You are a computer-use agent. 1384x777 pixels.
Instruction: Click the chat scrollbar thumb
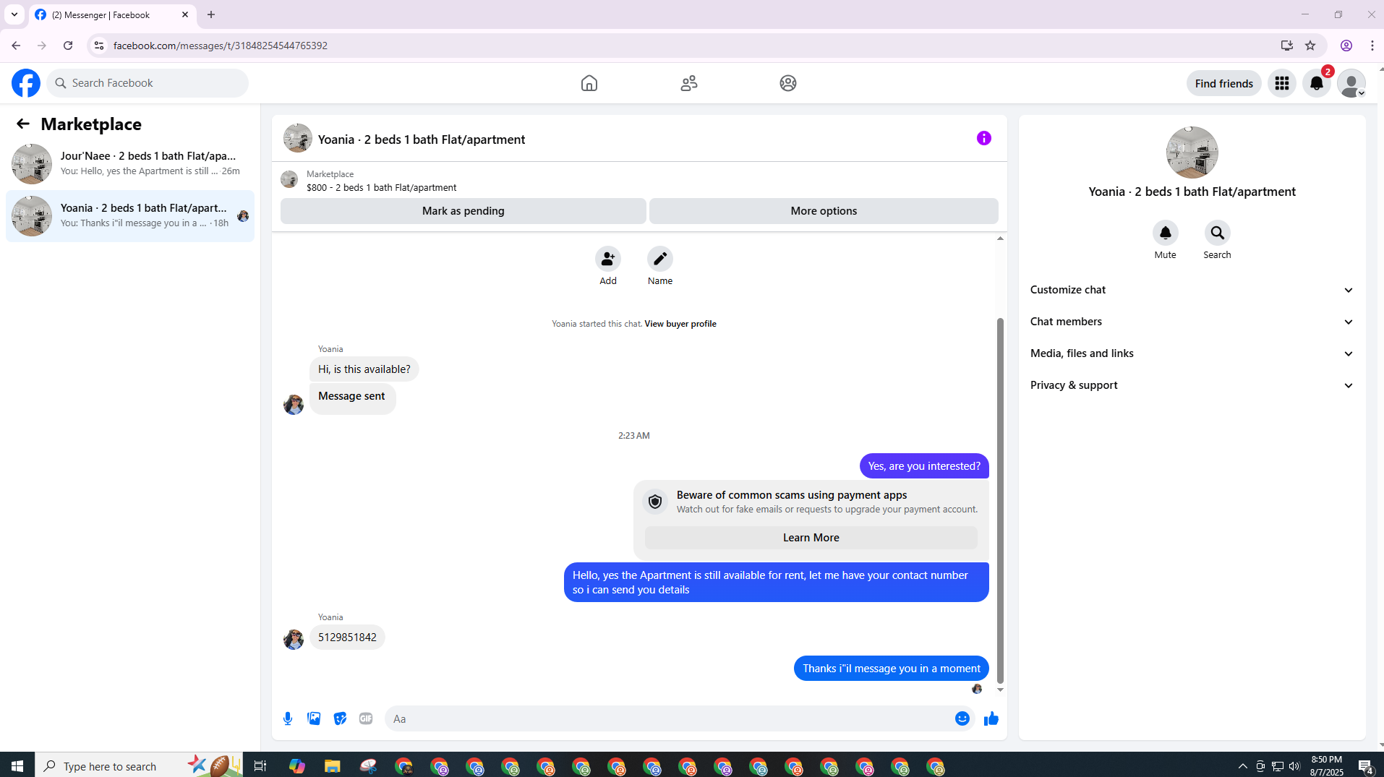click(1001, 500)
